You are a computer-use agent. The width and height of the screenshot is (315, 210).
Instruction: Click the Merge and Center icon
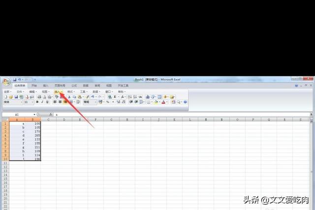tap(71, 102)
